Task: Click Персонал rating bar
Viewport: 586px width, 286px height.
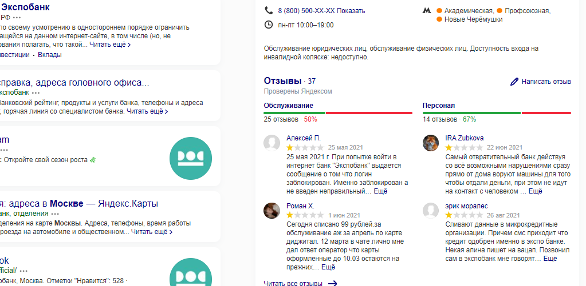Action: tap(497, 113)
